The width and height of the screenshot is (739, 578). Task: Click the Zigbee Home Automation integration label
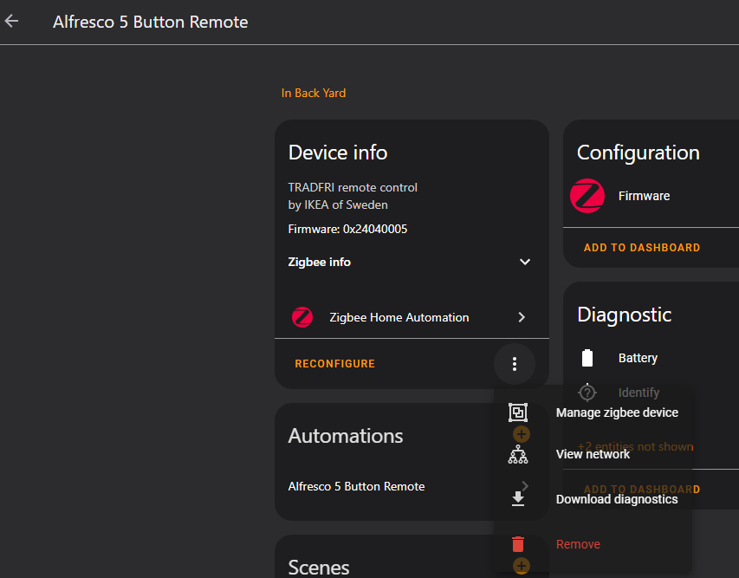pyautogui.click(x=399, y=317)
